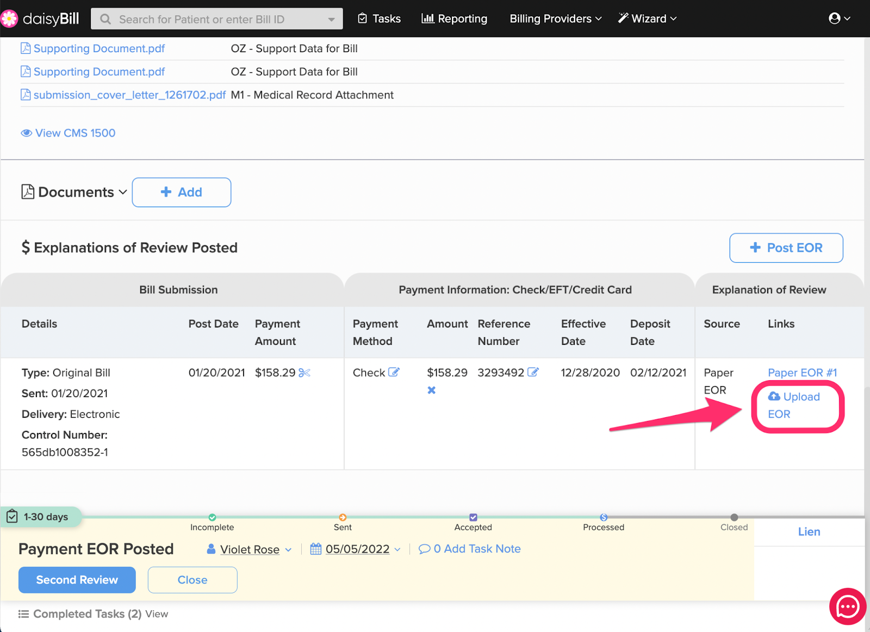
Task: Expand the search field dropdown arrow
Action: 331,20
